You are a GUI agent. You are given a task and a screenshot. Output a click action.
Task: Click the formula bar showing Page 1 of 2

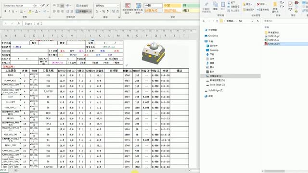pos(111,24)
